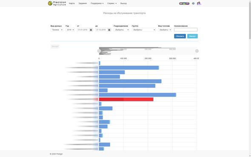Viewport: 251px width, 157px height.
Task: Click the blue 'Обновить' button
Action: click(180, 36)
